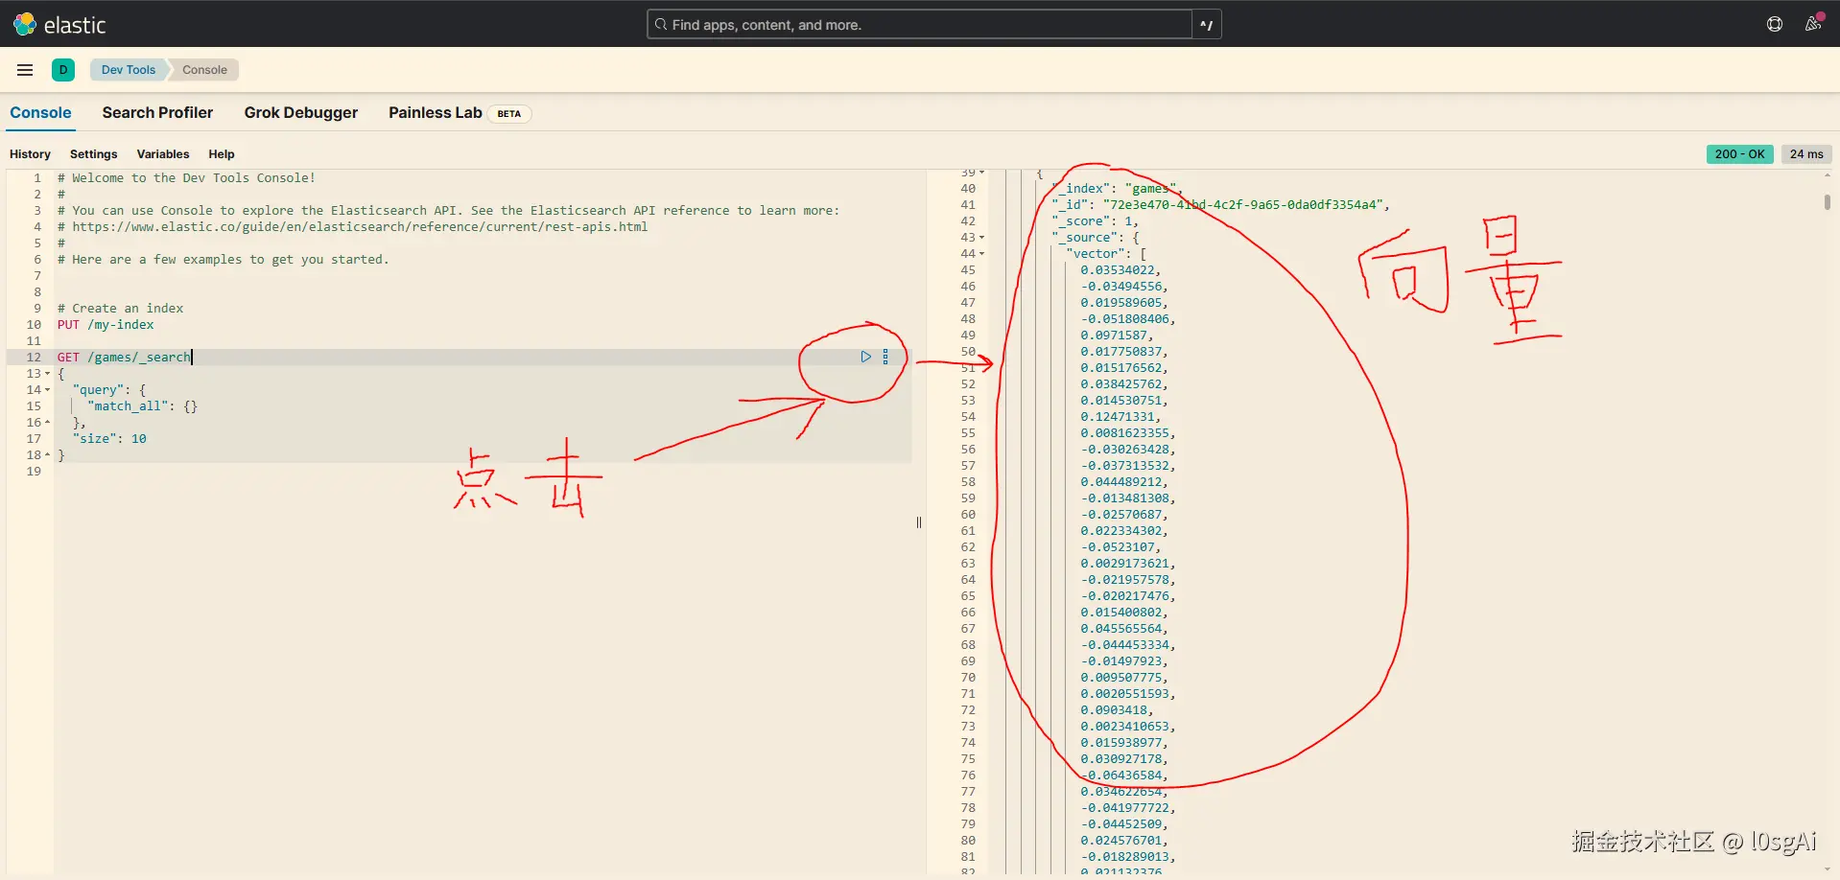Click line number 19 in the editor gutter

click(34, 472)
